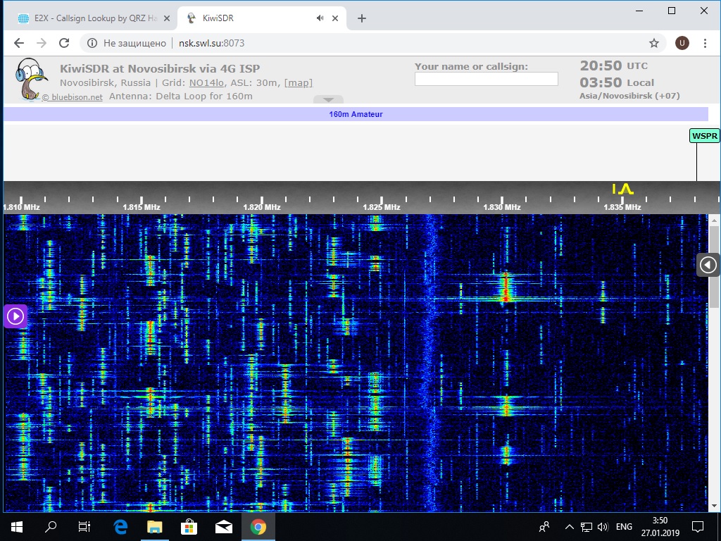Click the 160m Amateur band bar
Image resolution: width=721 pixels, height=541 pixels.
click(356, 114)
